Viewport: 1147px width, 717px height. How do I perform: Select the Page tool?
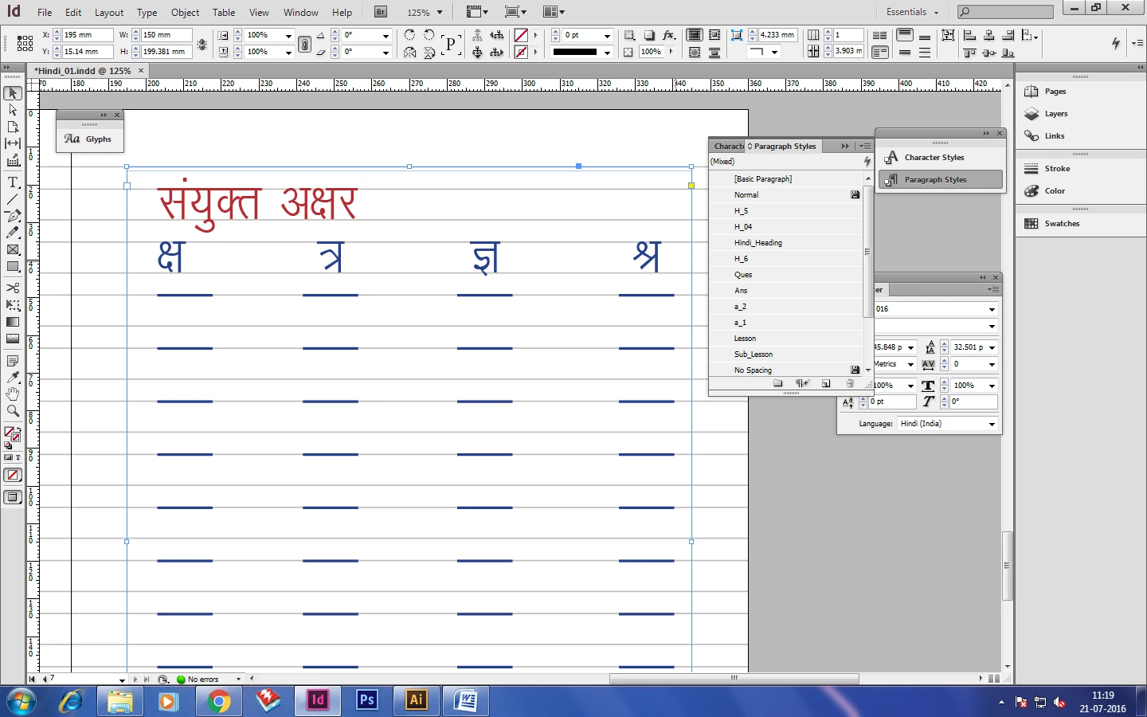(13, 127)
